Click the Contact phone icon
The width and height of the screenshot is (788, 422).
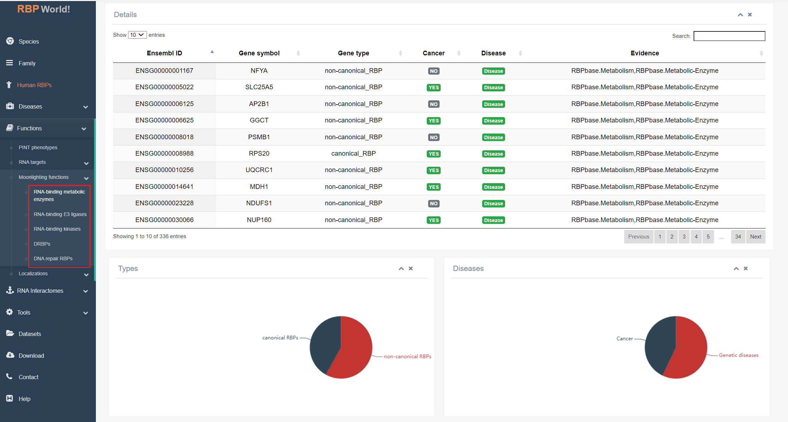[x=9, y=376]
